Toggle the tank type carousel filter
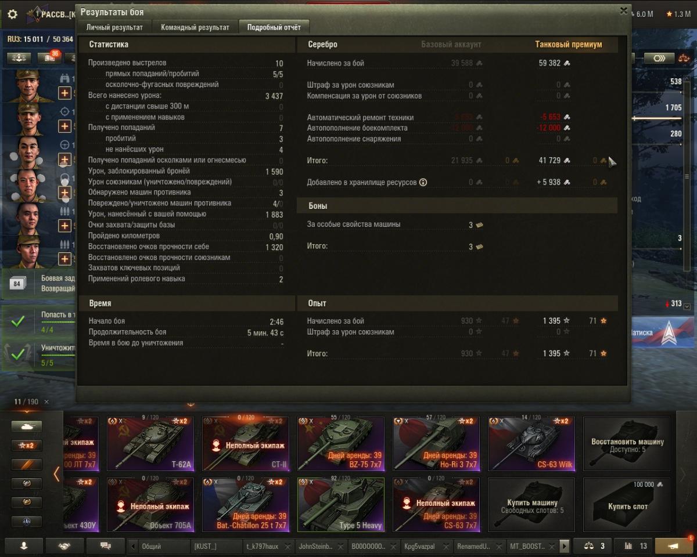 27,426
